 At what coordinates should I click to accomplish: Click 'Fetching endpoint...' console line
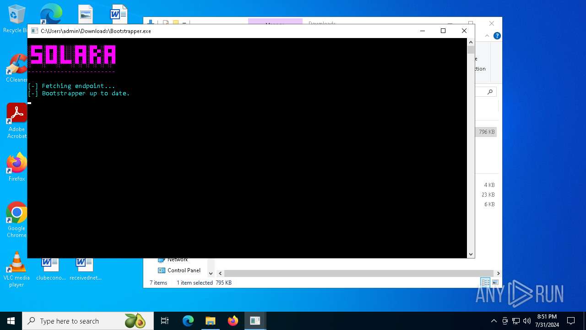[78, 86]
